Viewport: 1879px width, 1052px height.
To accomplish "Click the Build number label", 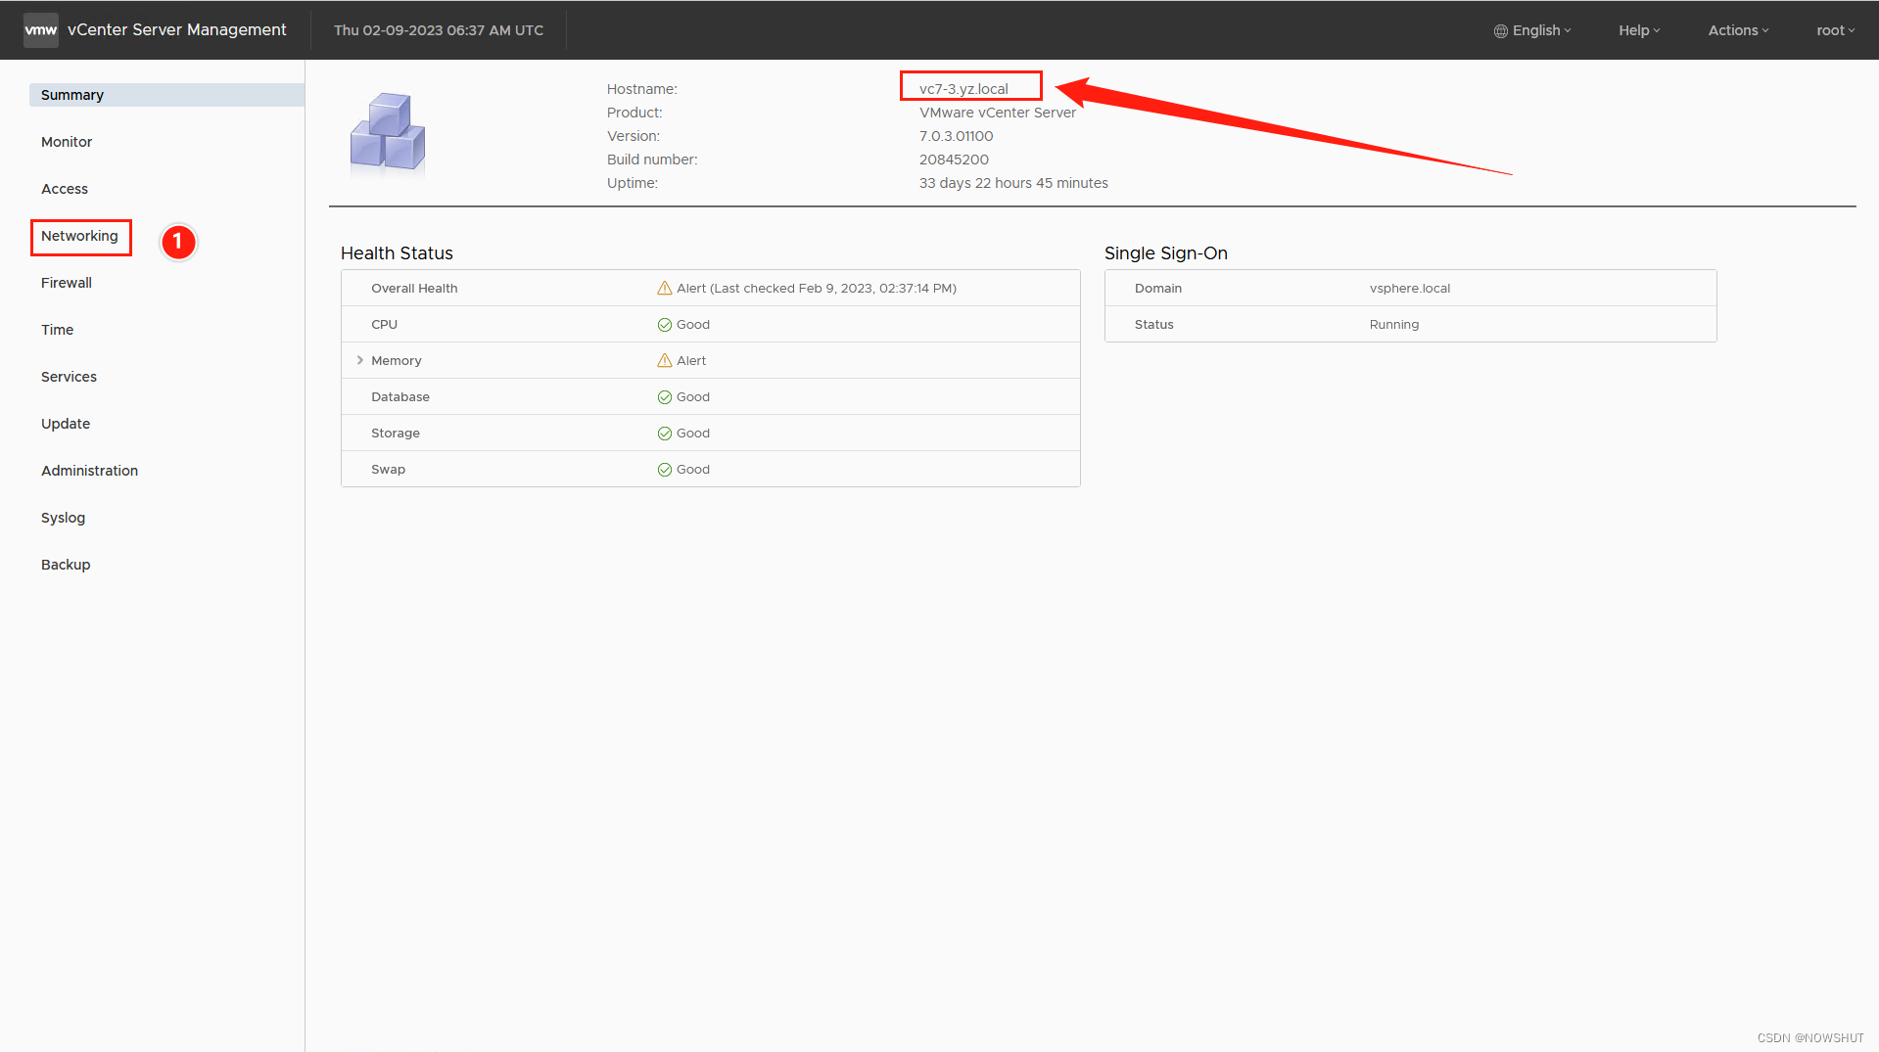I will [x=652, y=160].
